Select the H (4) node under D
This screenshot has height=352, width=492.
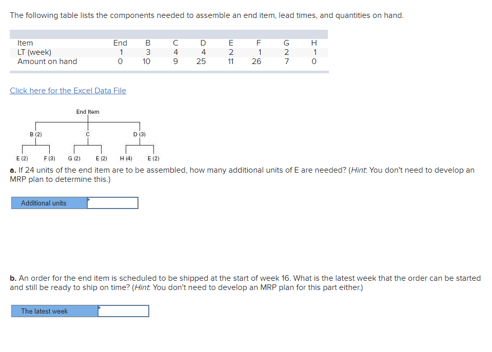(125, 158)
